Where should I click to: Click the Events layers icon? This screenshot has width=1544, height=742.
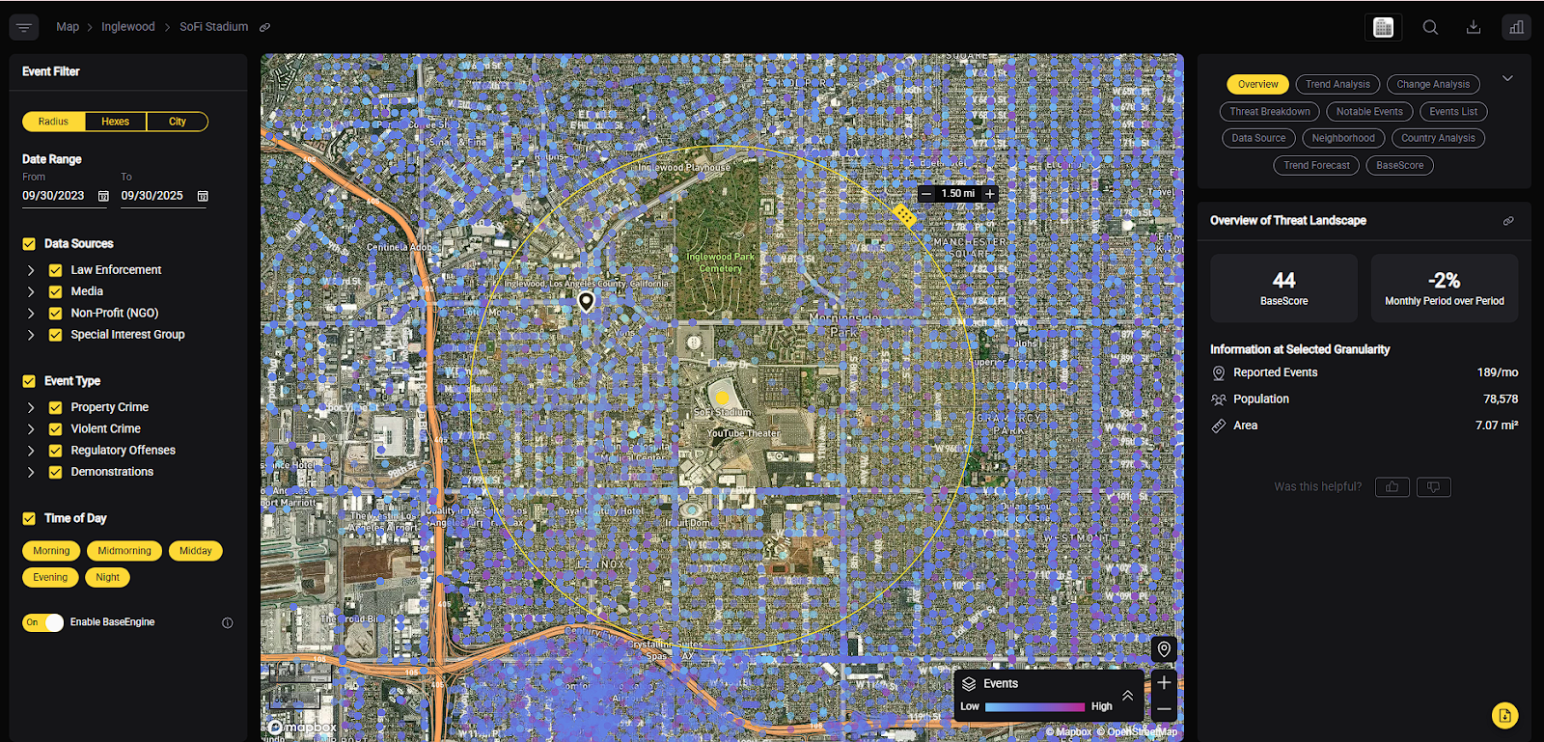(969, 683)
